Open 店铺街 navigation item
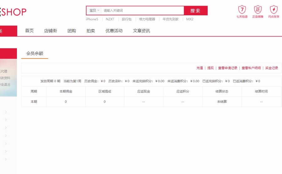This screenshot has width=282, height=174. point(50,31)
